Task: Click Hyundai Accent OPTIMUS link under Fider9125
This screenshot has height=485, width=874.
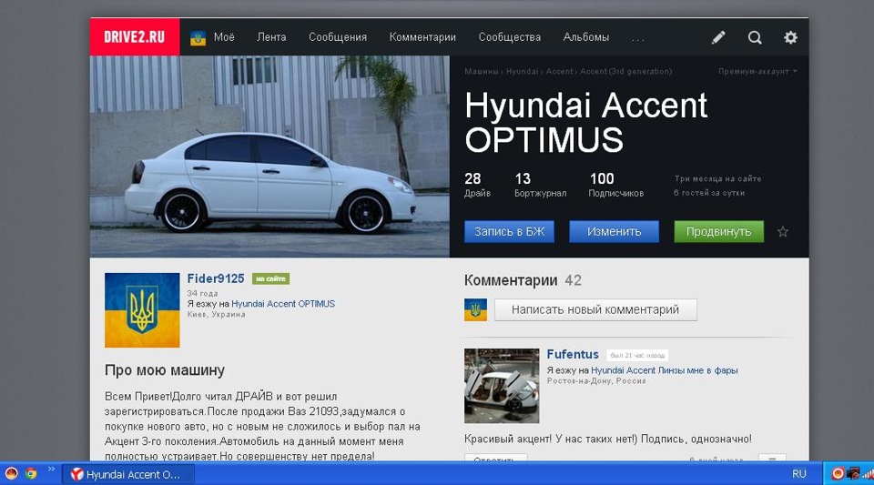Action: pos(283,304)
